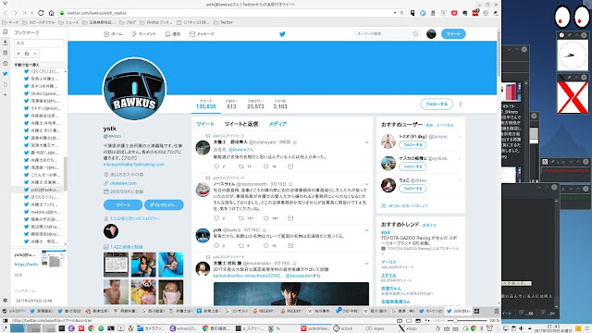Open Google Chrome from the taskbar
This screenshot has height=333, width=592.
91,328
